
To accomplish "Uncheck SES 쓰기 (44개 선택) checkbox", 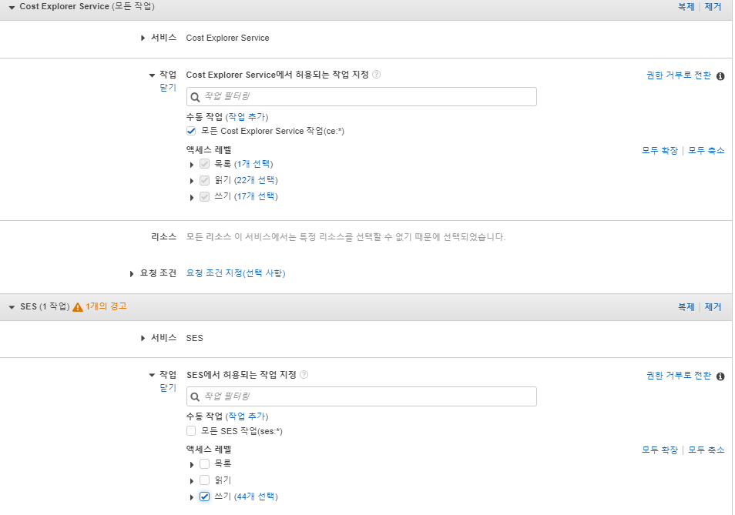I will (x=204, y=497).
